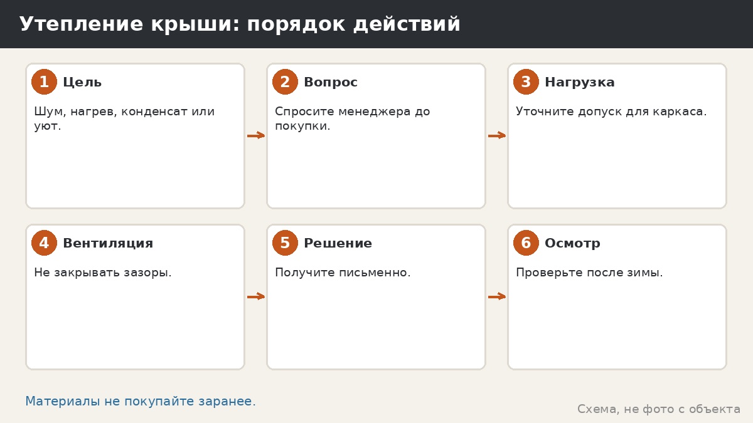Click the text 'Не закрывать зазоры.'
The height and width of the screenshot is (423, 753).
[103, 273]
